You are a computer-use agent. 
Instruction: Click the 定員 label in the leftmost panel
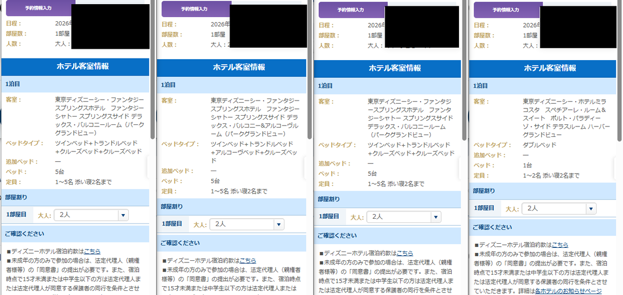click(15, 182)
